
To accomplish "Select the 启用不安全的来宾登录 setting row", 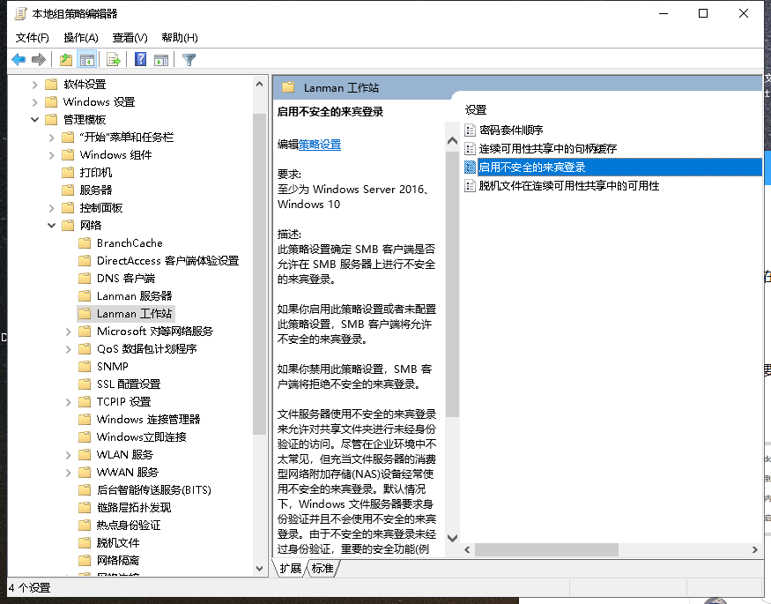I will [612, 168].
